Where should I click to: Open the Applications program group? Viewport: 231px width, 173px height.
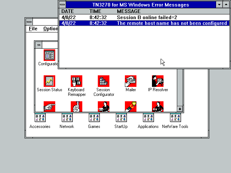coord(148,118)
